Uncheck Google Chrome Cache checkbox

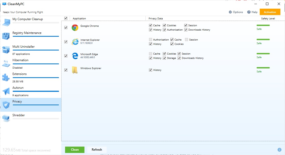[151, 25]
